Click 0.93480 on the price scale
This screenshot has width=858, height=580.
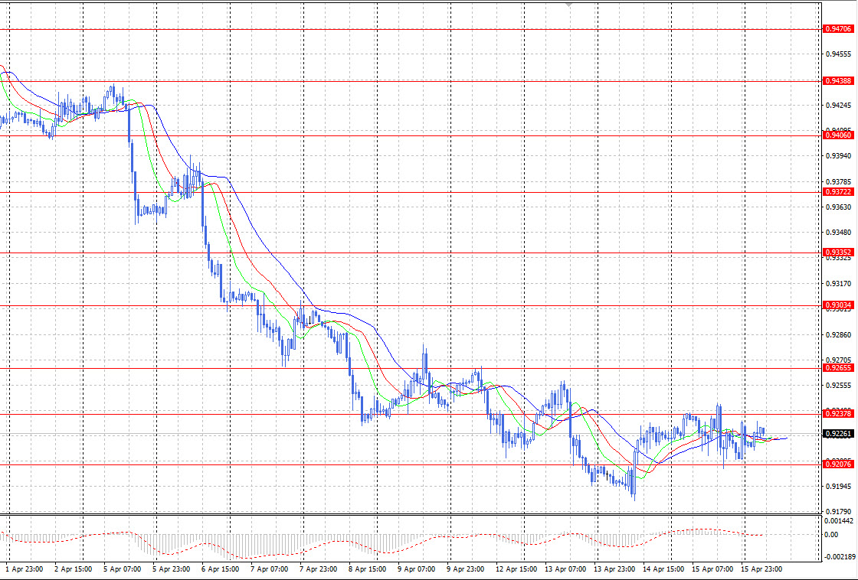click(x=838, y=233)
